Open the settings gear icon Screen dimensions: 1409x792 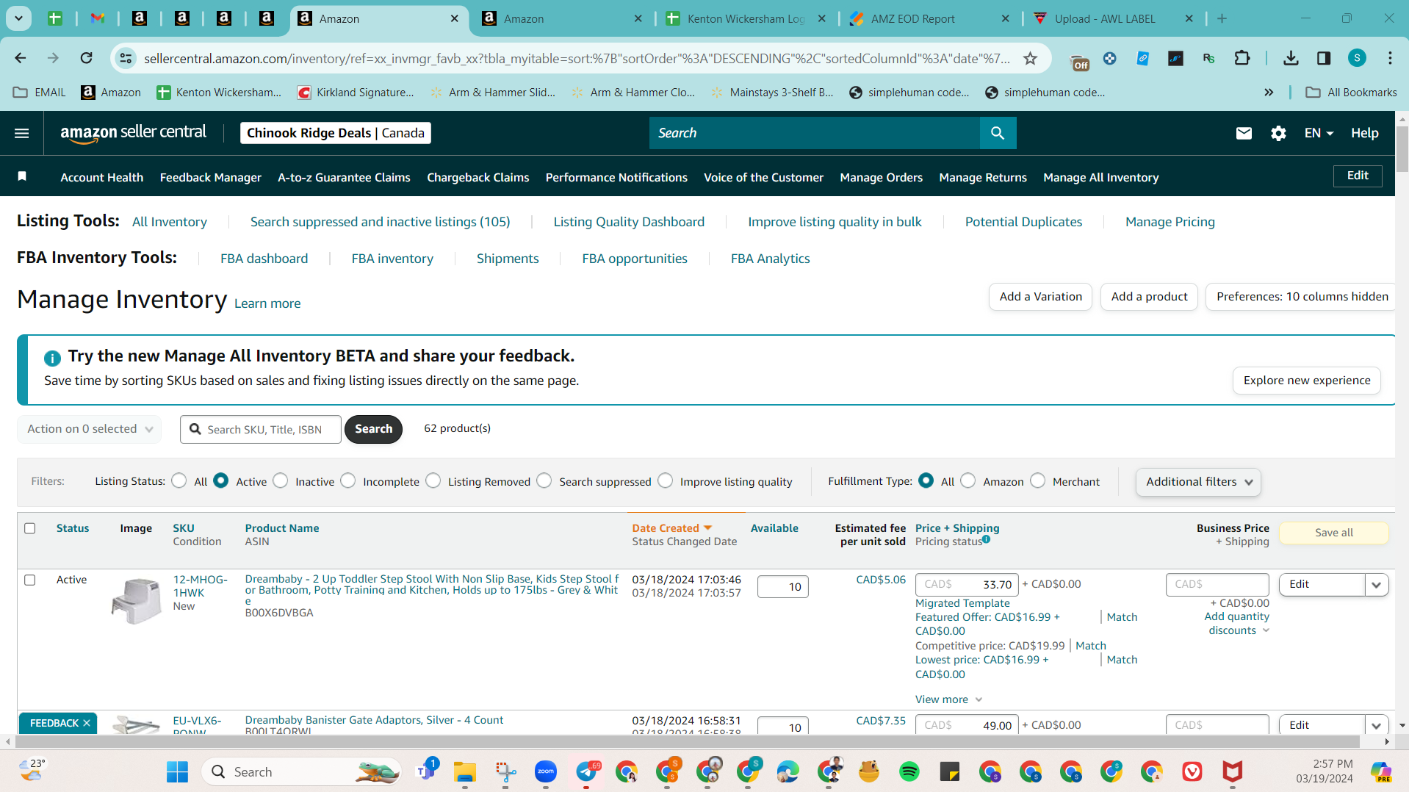coord(1278,133)
